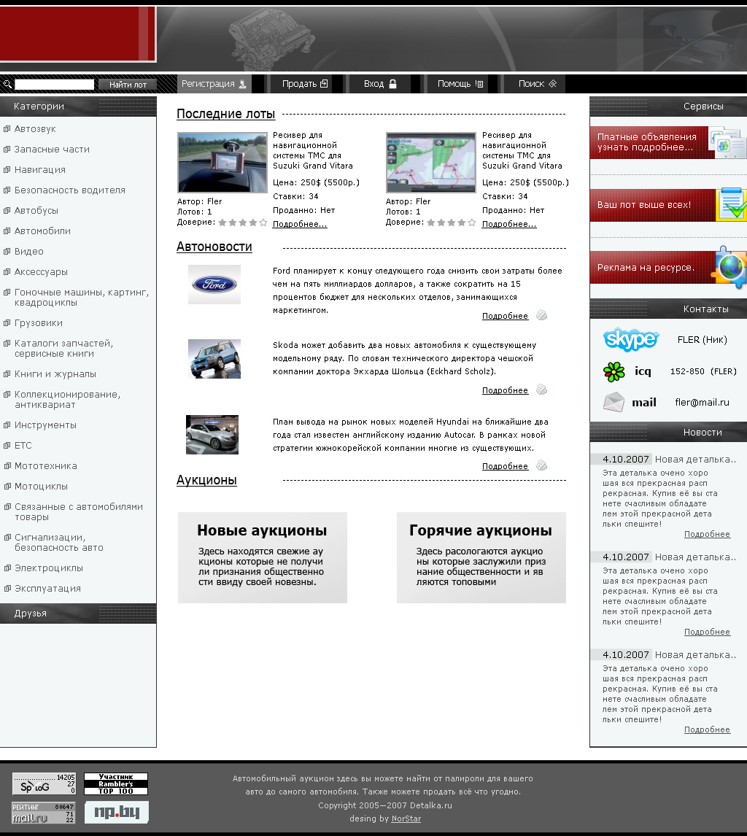Open the Мототехника category
747x836 pixels.
point(46,465)
